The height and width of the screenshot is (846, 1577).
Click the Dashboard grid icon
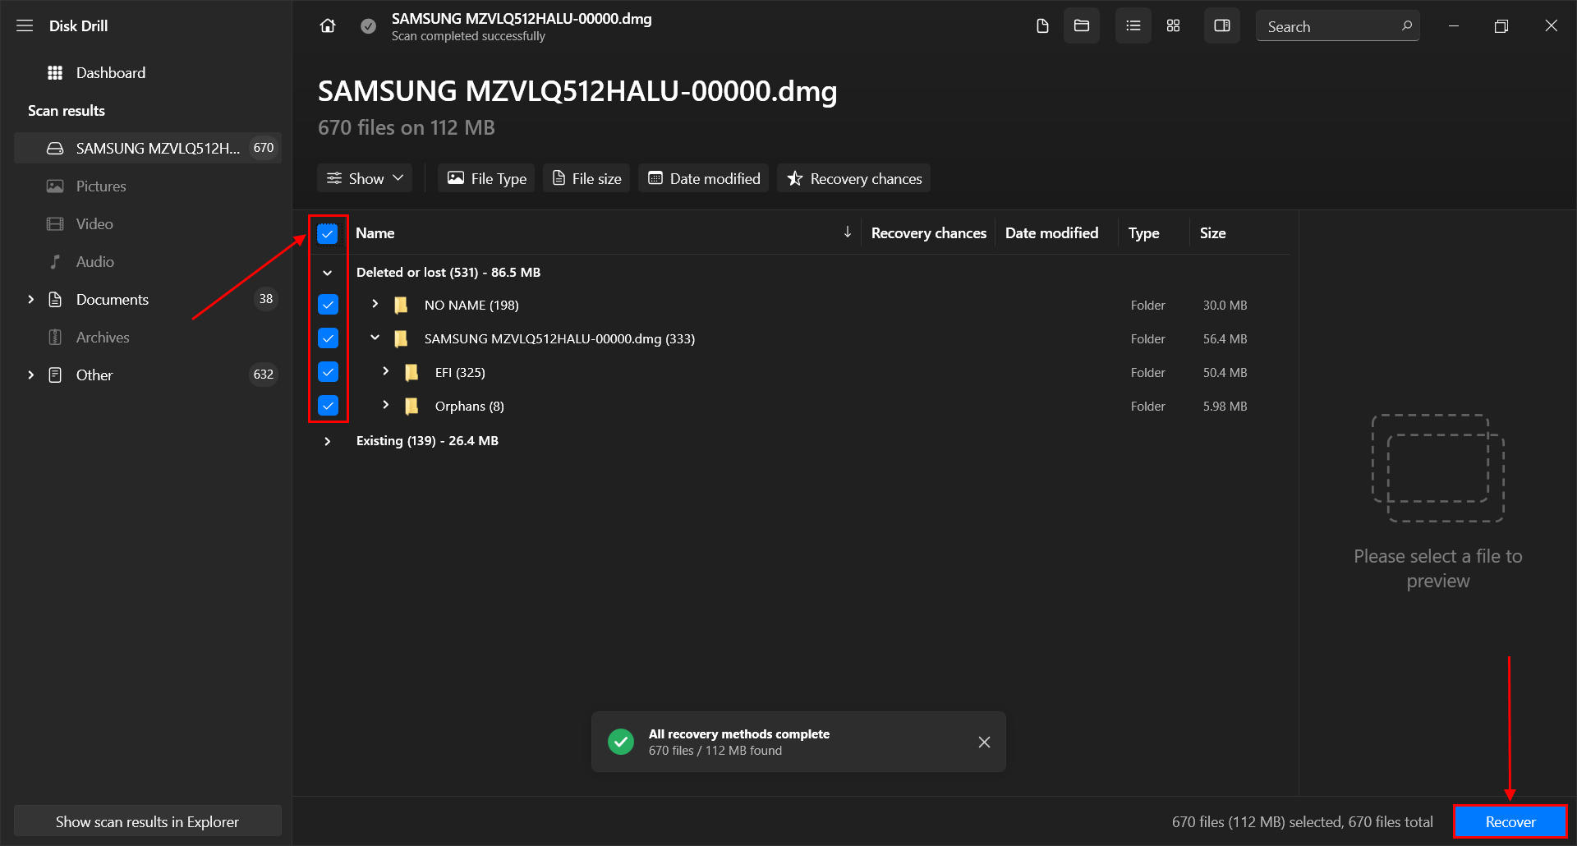[55, 73]
